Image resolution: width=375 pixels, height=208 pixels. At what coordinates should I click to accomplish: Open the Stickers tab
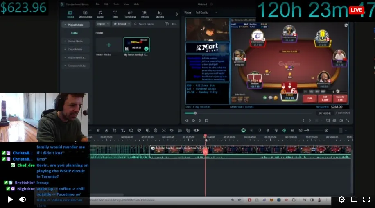click(160, 14)
